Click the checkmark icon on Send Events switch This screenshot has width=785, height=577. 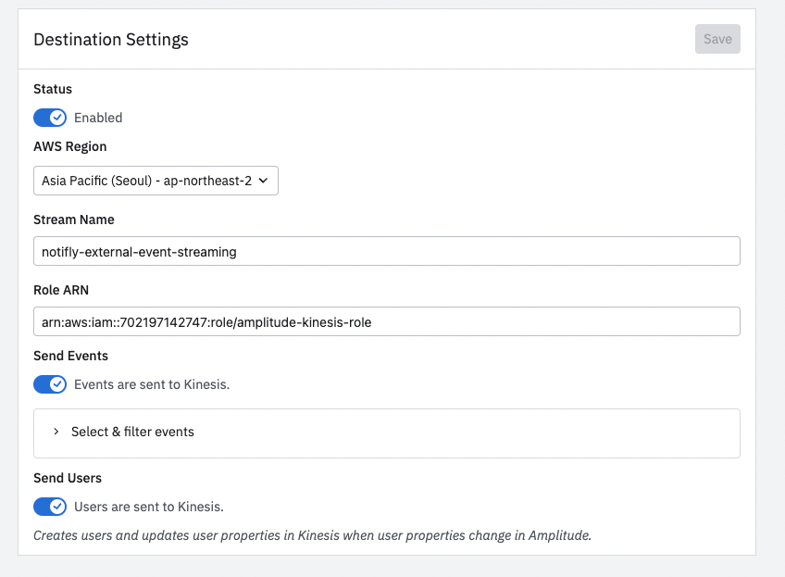click(x=56, y=383)
